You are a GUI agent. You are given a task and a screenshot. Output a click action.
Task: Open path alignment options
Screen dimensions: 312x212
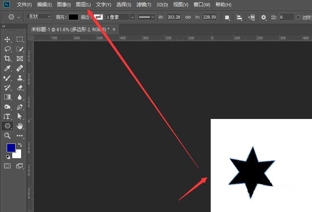point(239,17)
